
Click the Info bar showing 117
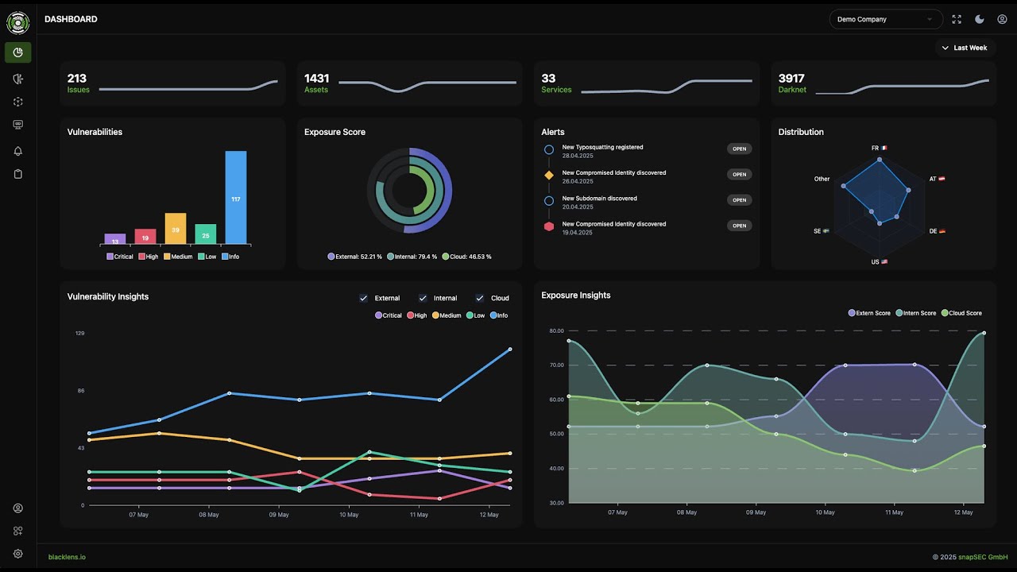click(x=236, y=197)
